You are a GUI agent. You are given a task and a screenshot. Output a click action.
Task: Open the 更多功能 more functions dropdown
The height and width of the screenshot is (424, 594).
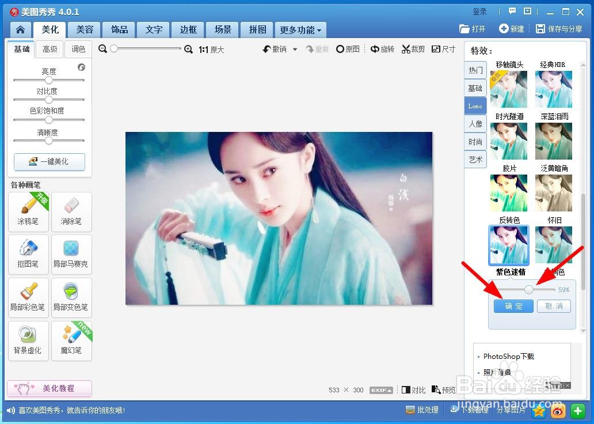point(301,30)
